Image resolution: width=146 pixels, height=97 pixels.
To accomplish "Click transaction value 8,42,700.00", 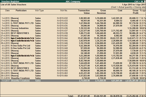I will [84, 61].
